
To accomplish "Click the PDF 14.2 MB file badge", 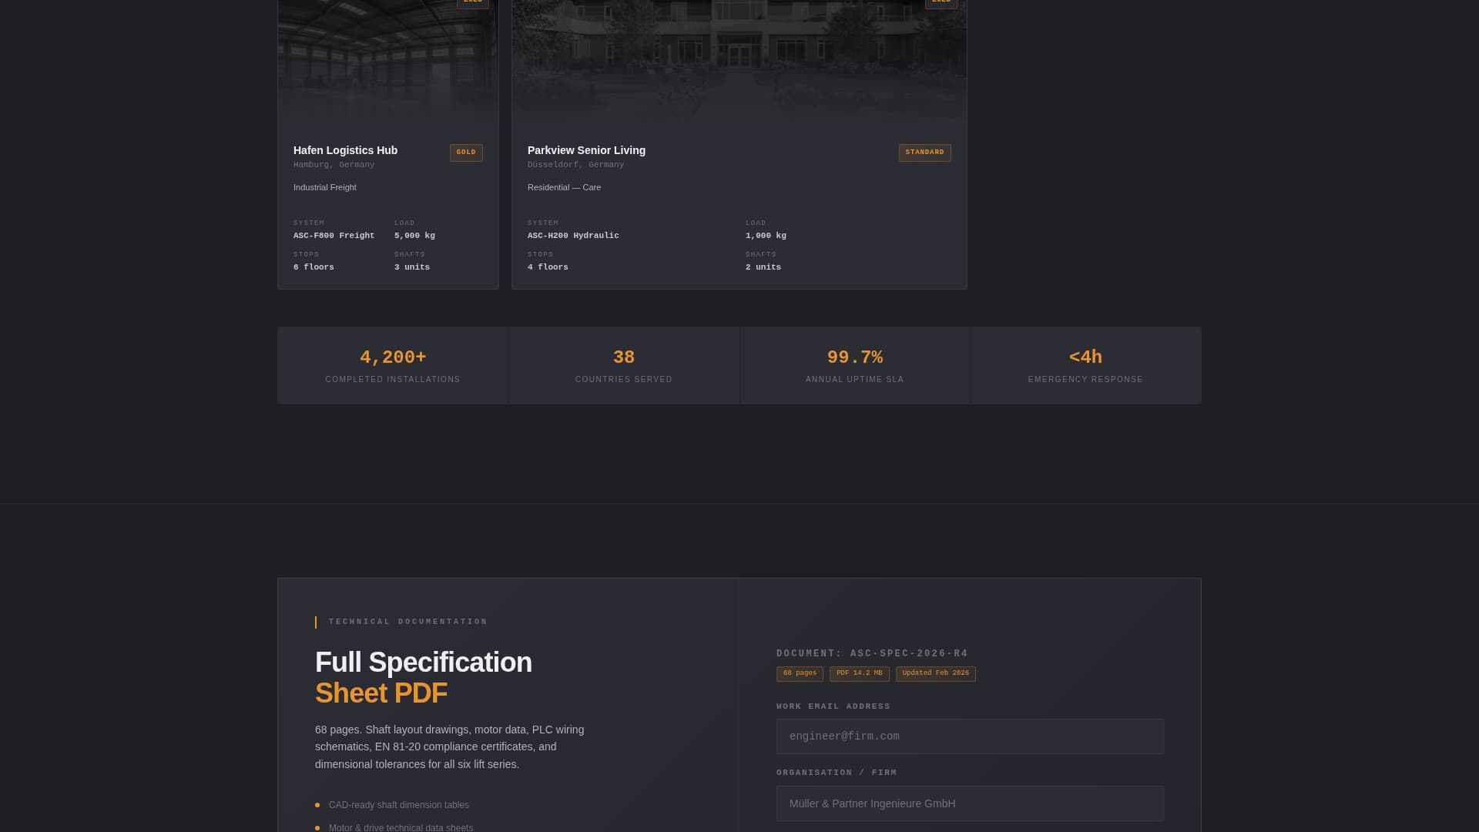I will 859,673.
